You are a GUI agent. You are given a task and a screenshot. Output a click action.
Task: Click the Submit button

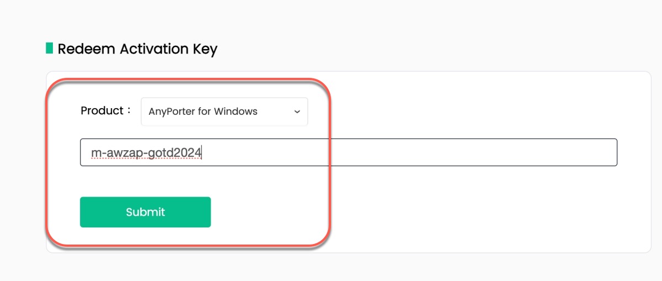tap(145, 212)
